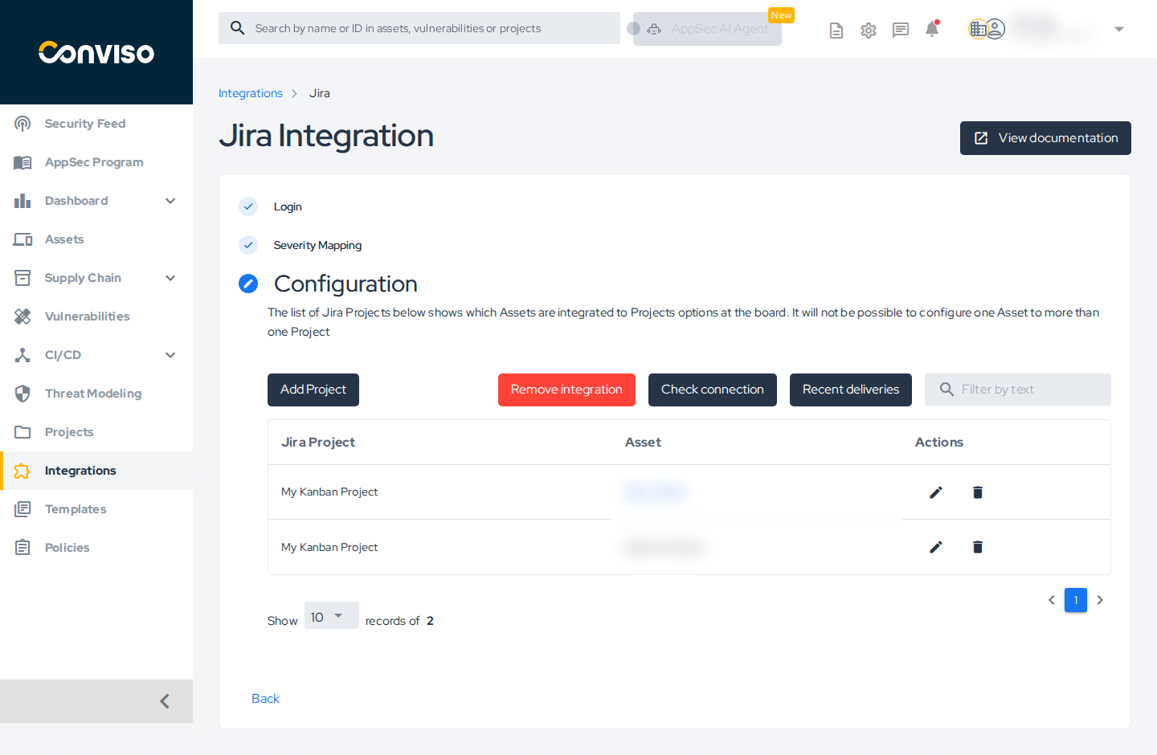Viewport: 1157px width, 755px height.
Task: Expand the Dashboard sidebar menu
Action: click(x=170, y=200)
